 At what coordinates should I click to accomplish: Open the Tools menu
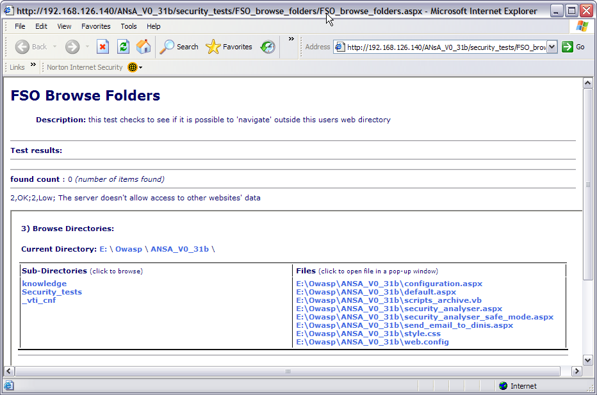(x=129, y=26)
